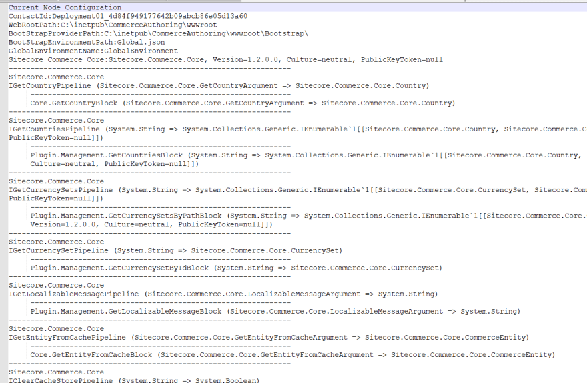Click the Plugin.Management.GetCurrencySetByIdBlock line
The width and height of the screenshot is (587, 383).
(236, 268)
